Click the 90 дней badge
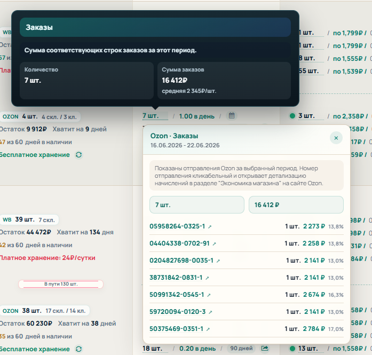Viewport: 372px width, 355px height. pyautogui.click(x=241, y=349)
